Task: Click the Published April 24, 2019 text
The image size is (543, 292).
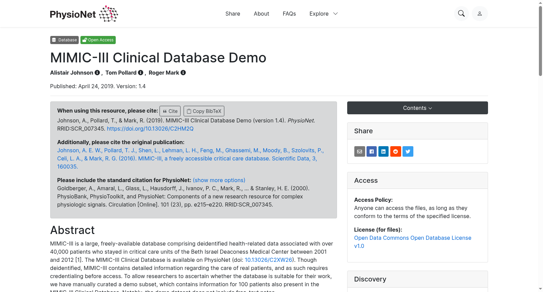Action: 98,86
